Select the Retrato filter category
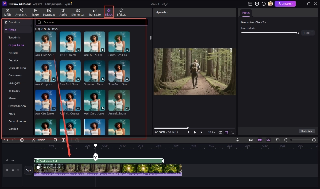 (x=13, y=60)
